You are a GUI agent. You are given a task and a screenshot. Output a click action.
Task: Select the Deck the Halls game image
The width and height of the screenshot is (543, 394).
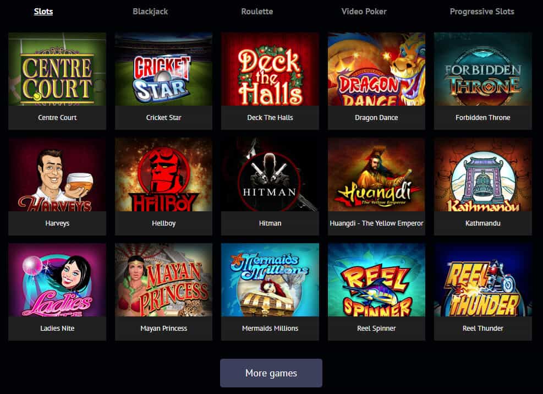270,69
